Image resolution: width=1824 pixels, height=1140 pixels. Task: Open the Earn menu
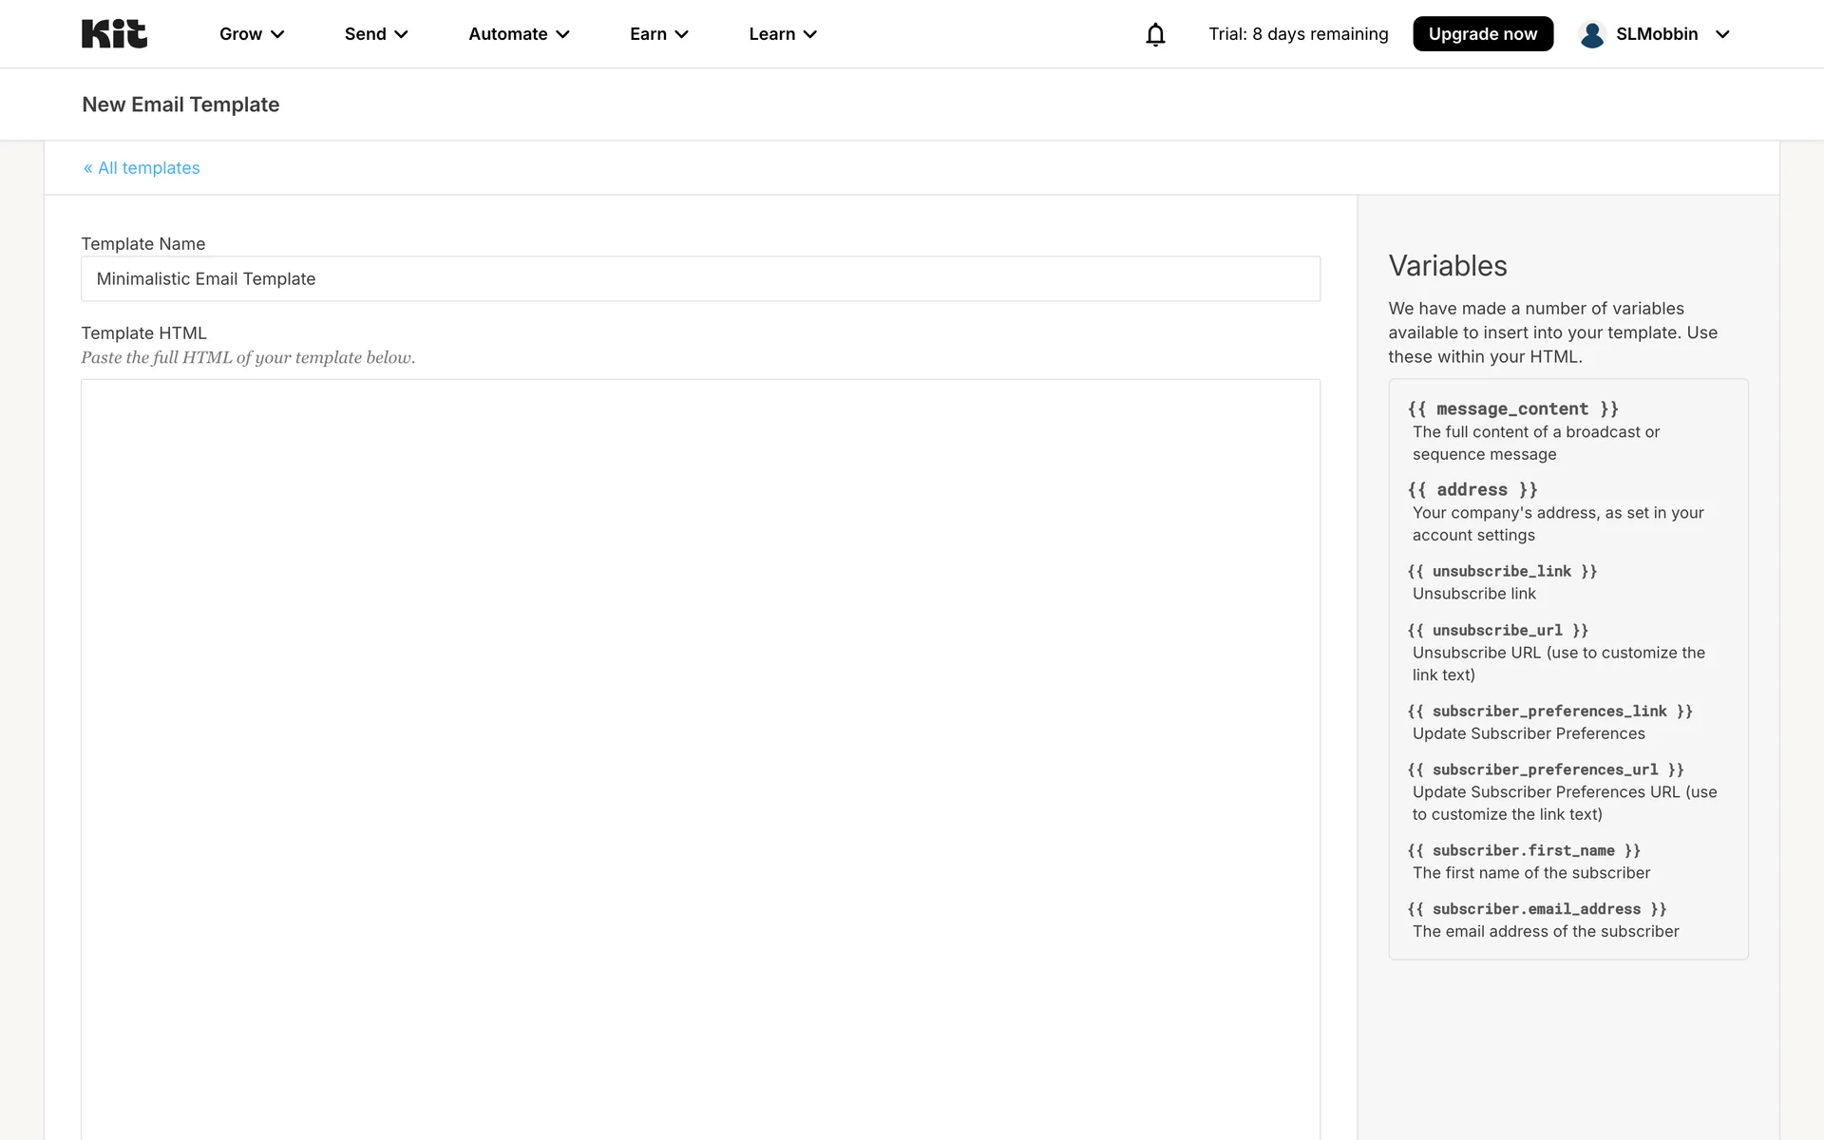pyautogui.click(x=658, y=34)
